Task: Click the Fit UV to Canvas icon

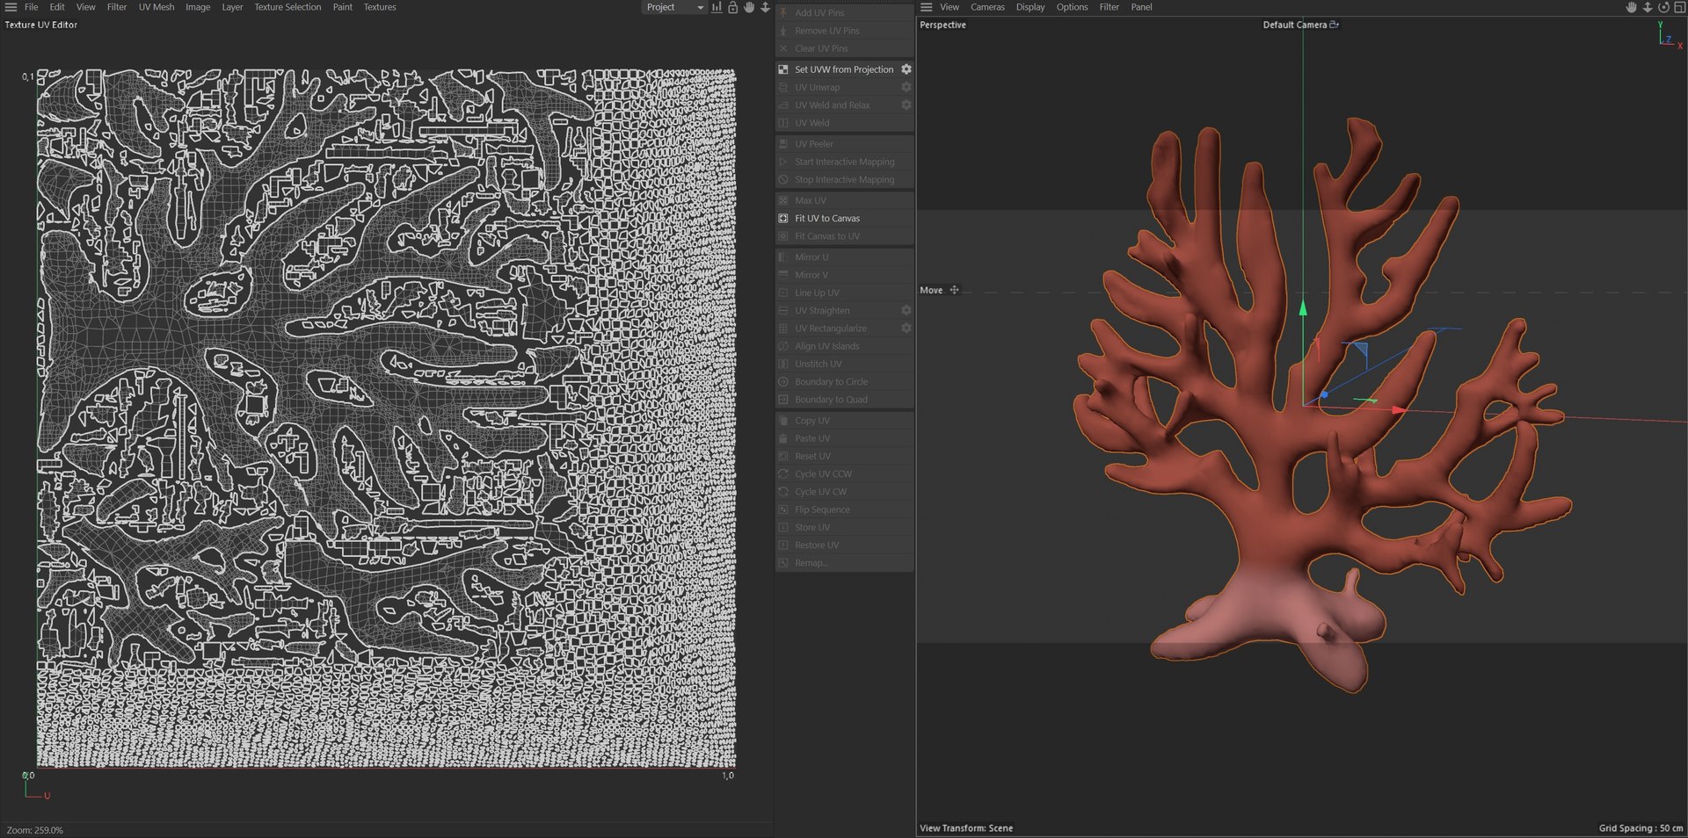Action: [x=783, y=218]
